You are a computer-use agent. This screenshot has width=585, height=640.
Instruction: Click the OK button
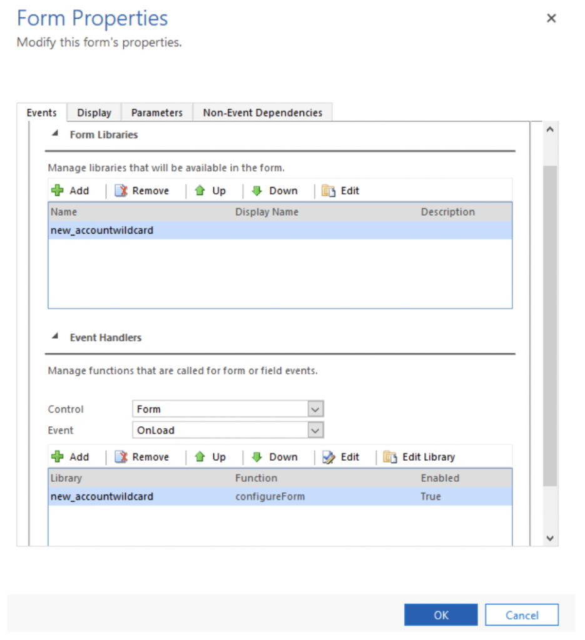click(440, 614)
